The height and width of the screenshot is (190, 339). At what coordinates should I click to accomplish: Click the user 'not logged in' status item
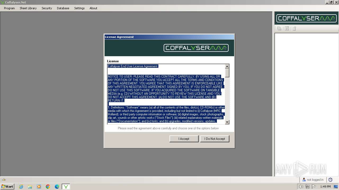coord(313,180)
